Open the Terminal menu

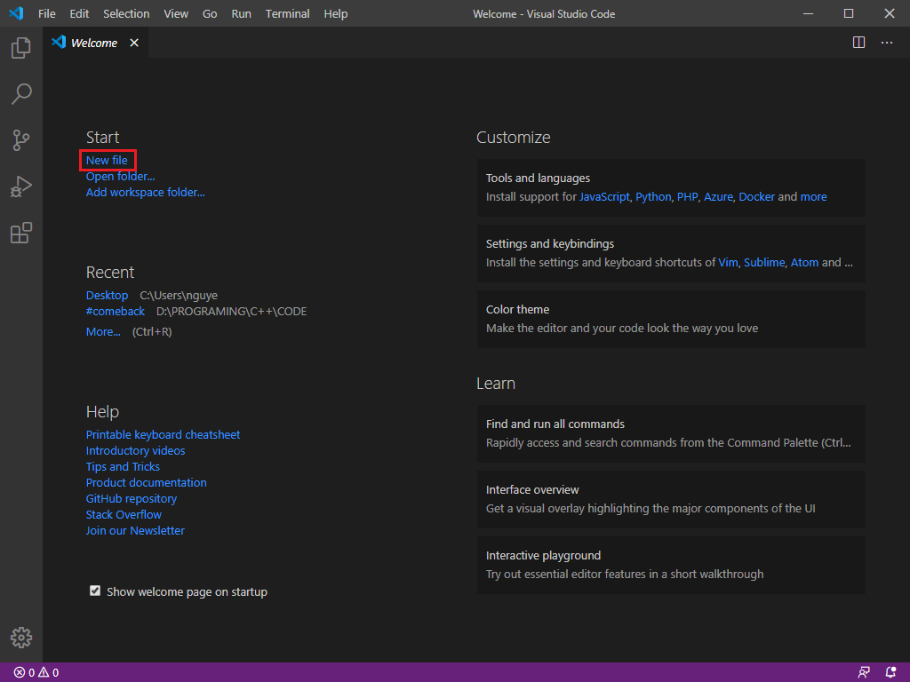click(288, 13)
